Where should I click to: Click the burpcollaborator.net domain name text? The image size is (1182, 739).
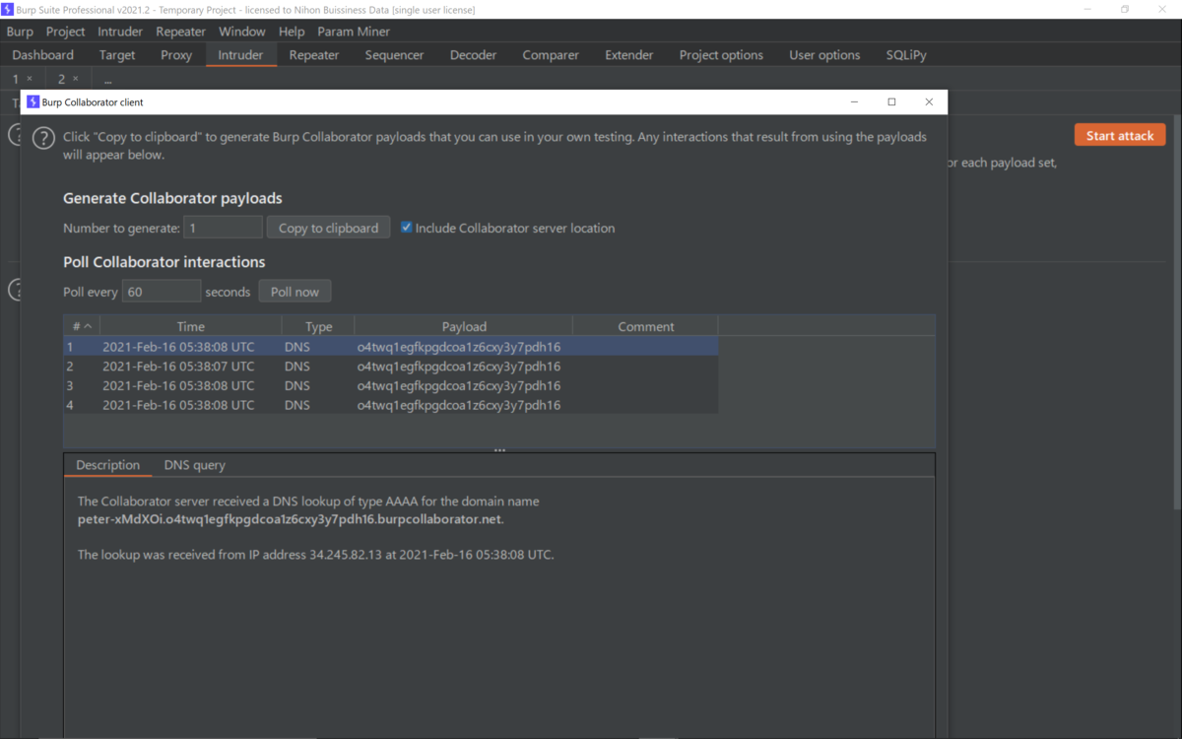click(291, 519)
